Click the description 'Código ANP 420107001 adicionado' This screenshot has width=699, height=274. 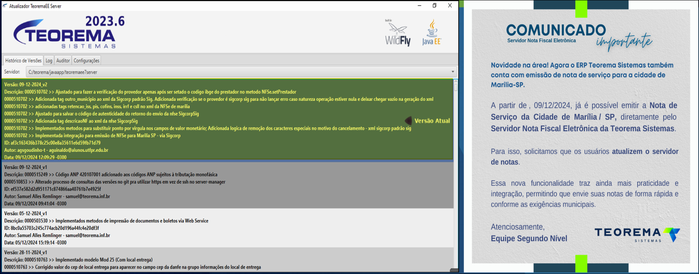click(x=111, y=175)
